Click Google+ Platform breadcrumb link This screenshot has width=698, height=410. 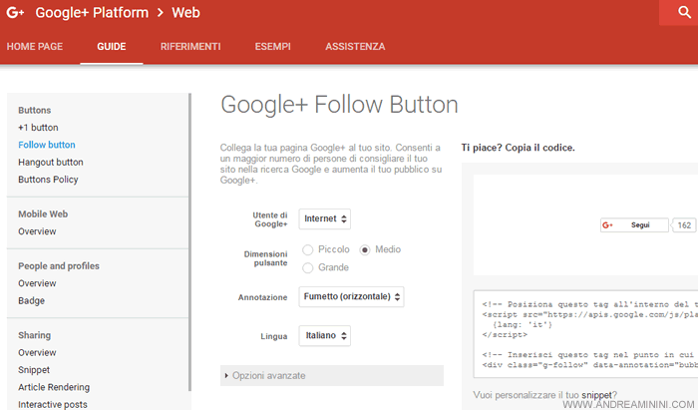[92, 12]
